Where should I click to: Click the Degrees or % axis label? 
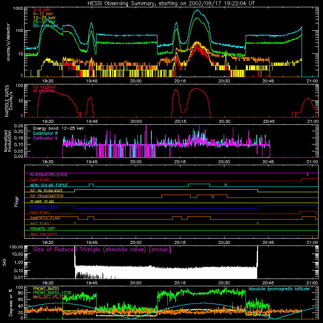click(10, 302)
